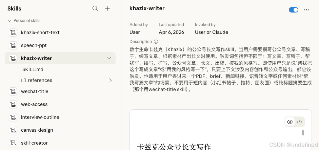The image size is (319, 150).
Task: Click the skill description paragraph
Action: pos(221,69)
